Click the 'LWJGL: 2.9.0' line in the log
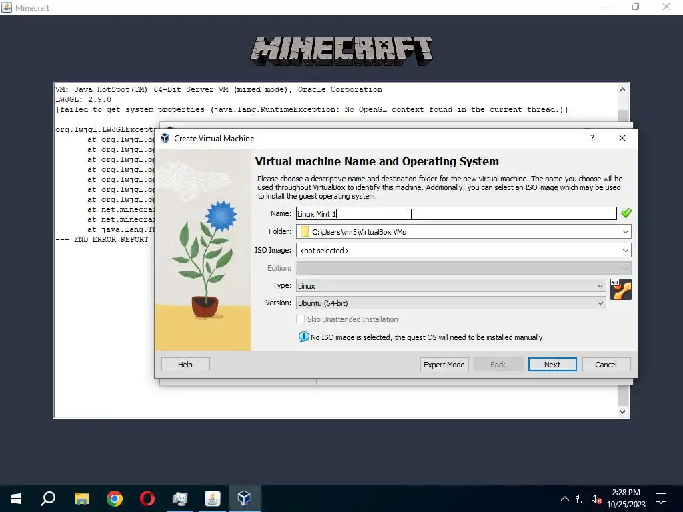683x512 pixels. [83, 99]
